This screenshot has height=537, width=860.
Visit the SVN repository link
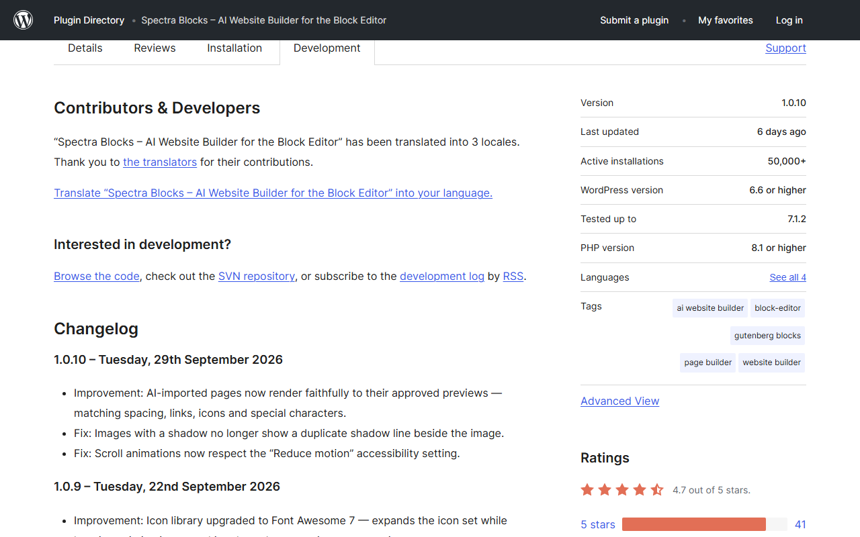tap(257, 276)
